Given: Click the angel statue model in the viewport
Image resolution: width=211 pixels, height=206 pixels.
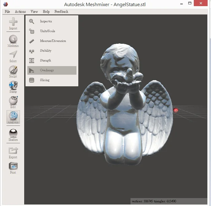Looking at the screenshot, I should click(124, 105).
